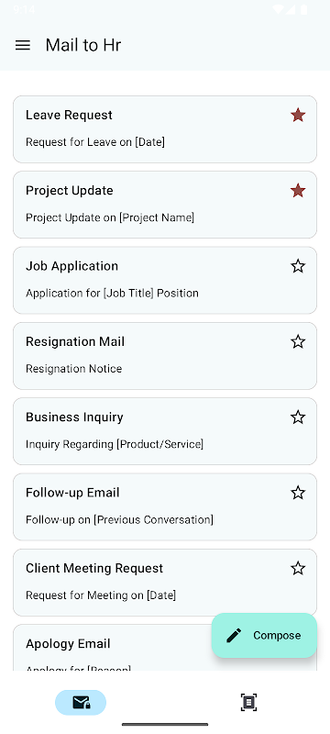Star the Job Application template
This screenshot has height=734, width=330.
(298, 266)
